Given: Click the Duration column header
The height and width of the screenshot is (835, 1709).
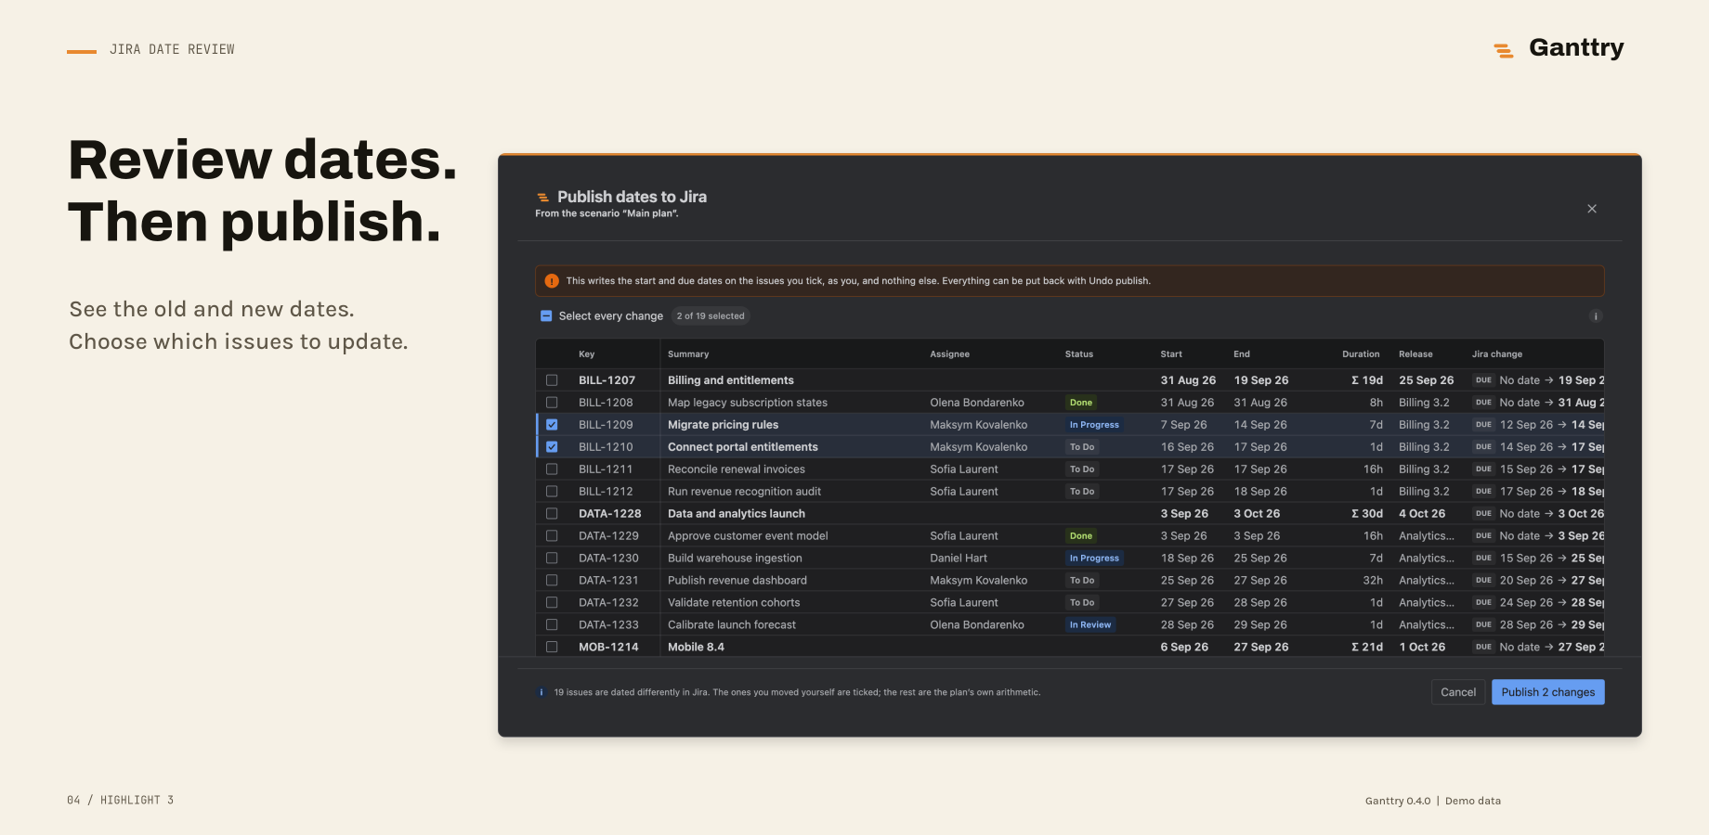Looking at the screenshot, I should click(1361, 354).
